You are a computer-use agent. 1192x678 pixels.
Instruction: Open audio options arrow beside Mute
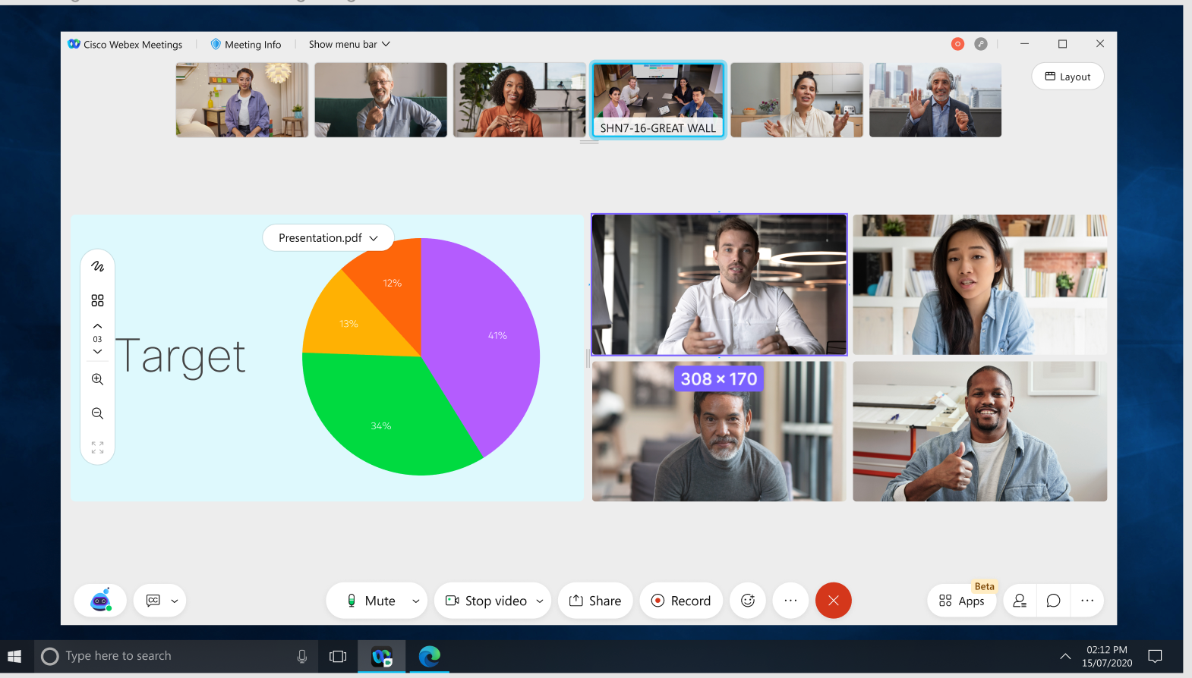[x=416, y=601]
